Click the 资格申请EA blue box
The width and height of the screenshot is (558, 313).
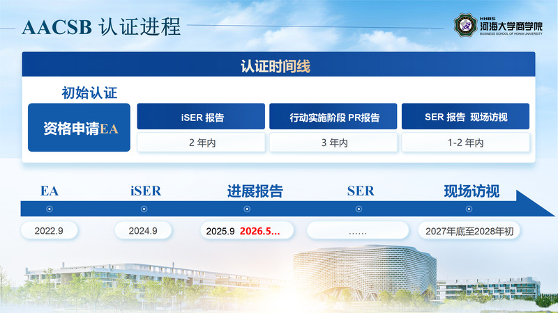pos(79,128)
